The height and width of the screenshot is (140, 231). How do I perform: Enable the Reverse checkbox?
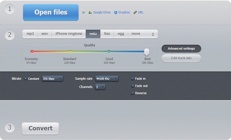pos(132,93)
